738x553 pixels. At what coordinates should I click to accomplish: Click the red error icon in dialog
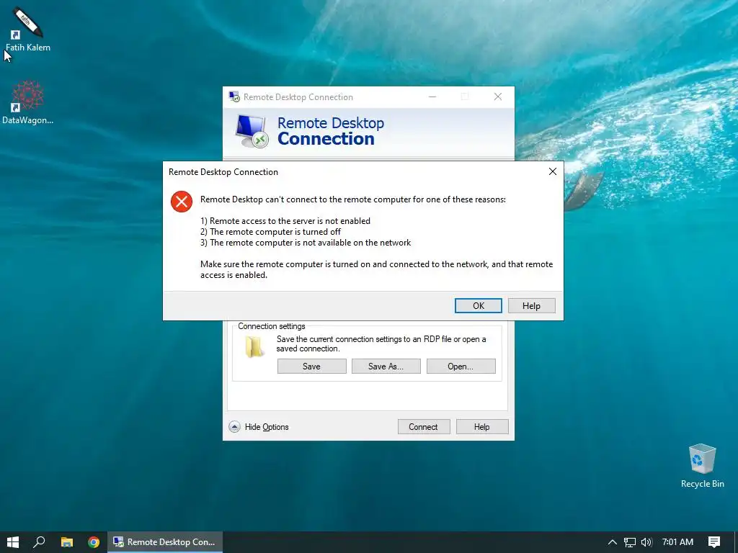181,202
